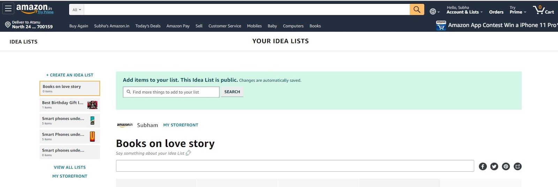Go to Today's Deals
The image size is (558, 187).
148,26
